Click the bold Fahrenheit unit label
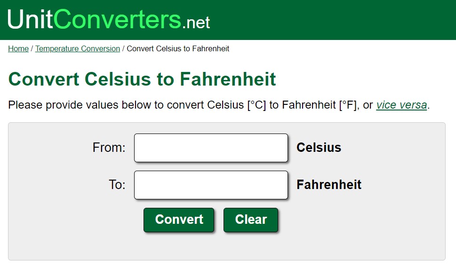 (329, 185)
